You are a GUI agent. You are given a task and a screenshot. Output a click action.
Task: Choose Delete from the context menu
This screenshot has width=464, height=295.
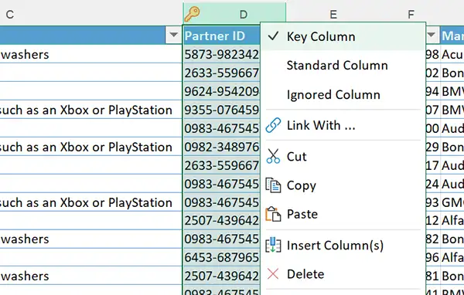click(x=343, y=273)
